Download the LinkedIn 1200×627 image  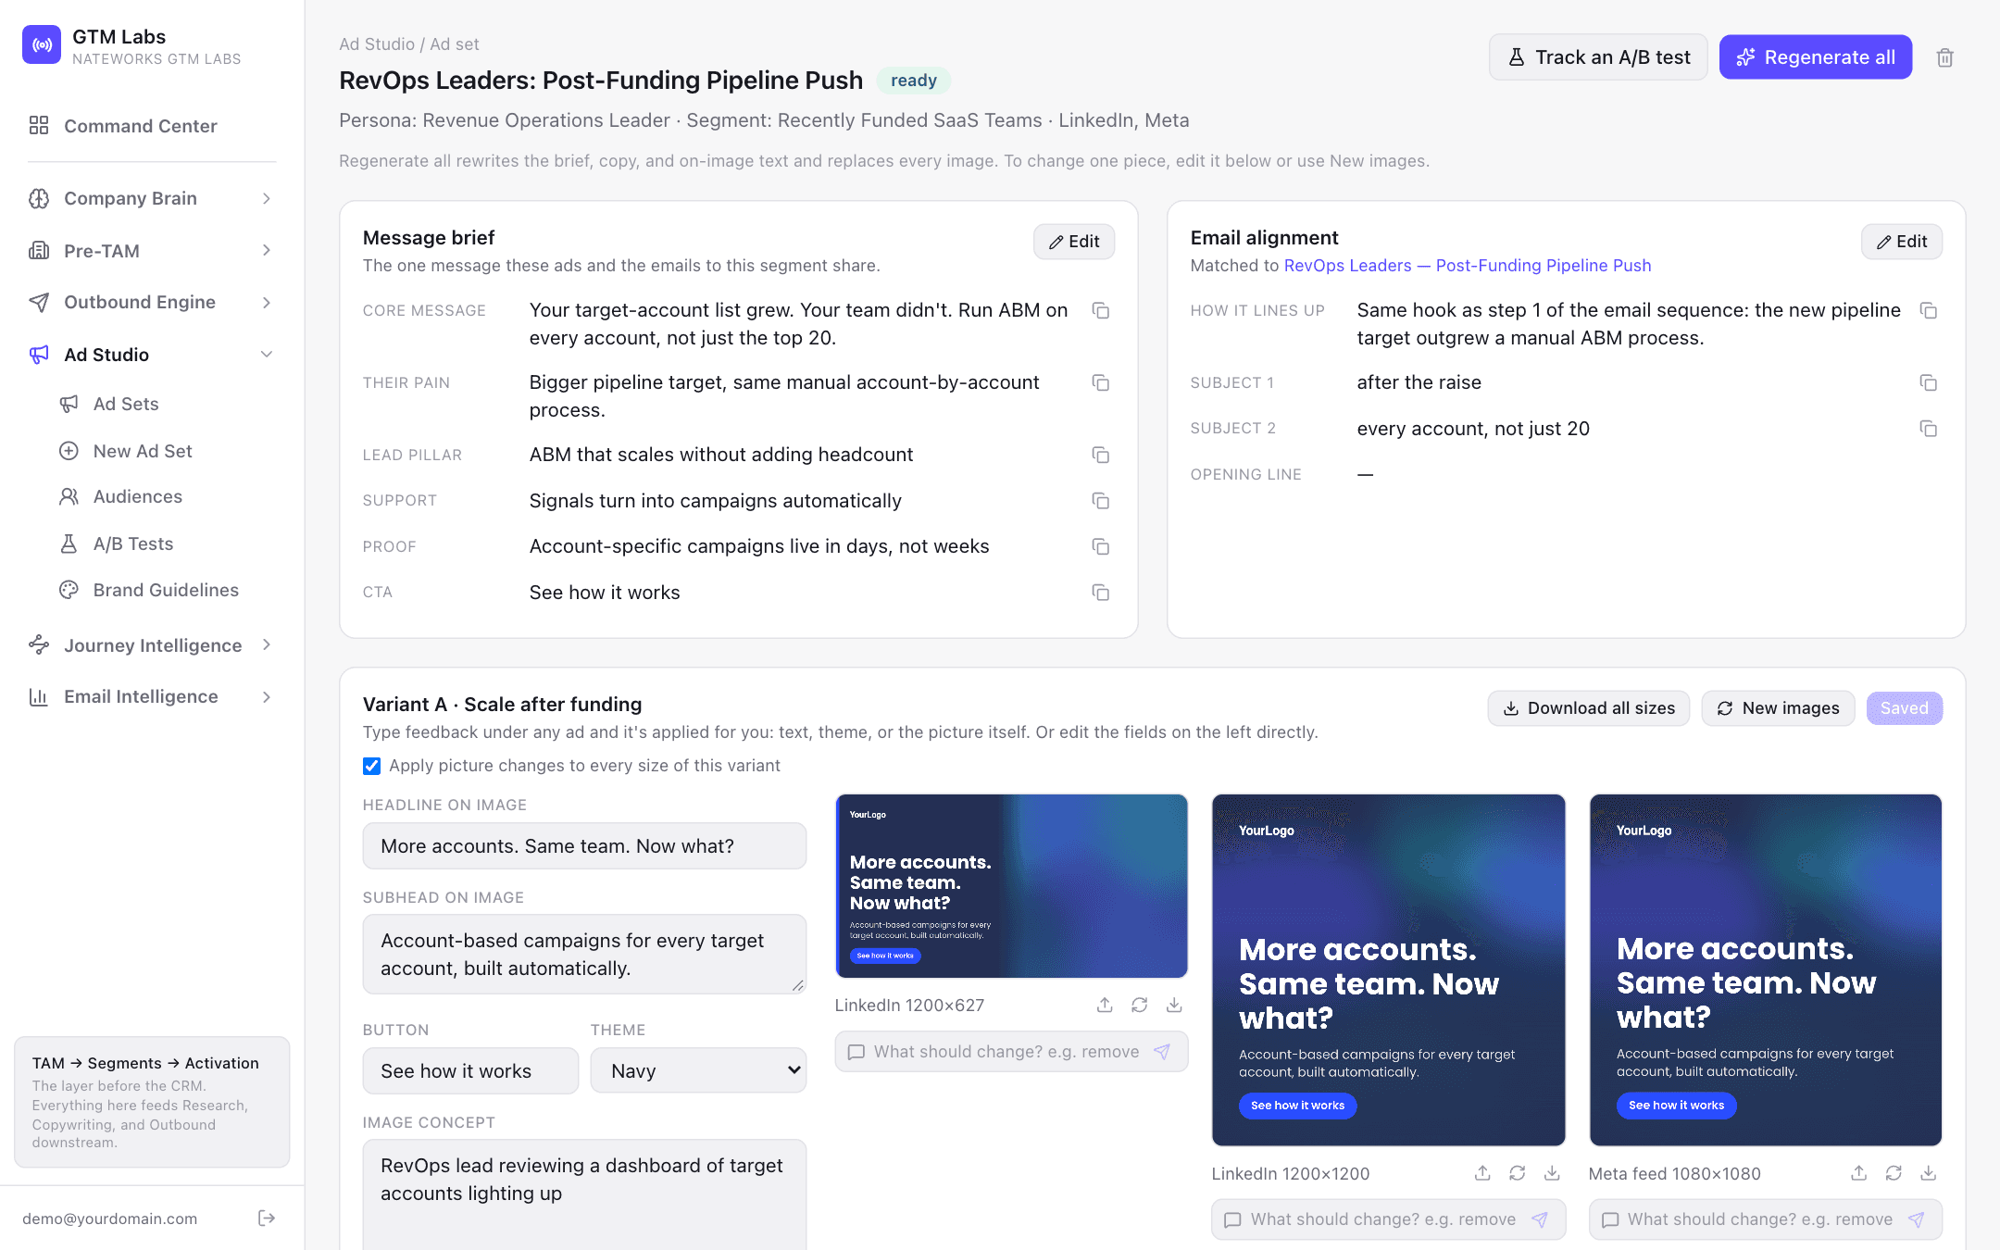1174,1005
